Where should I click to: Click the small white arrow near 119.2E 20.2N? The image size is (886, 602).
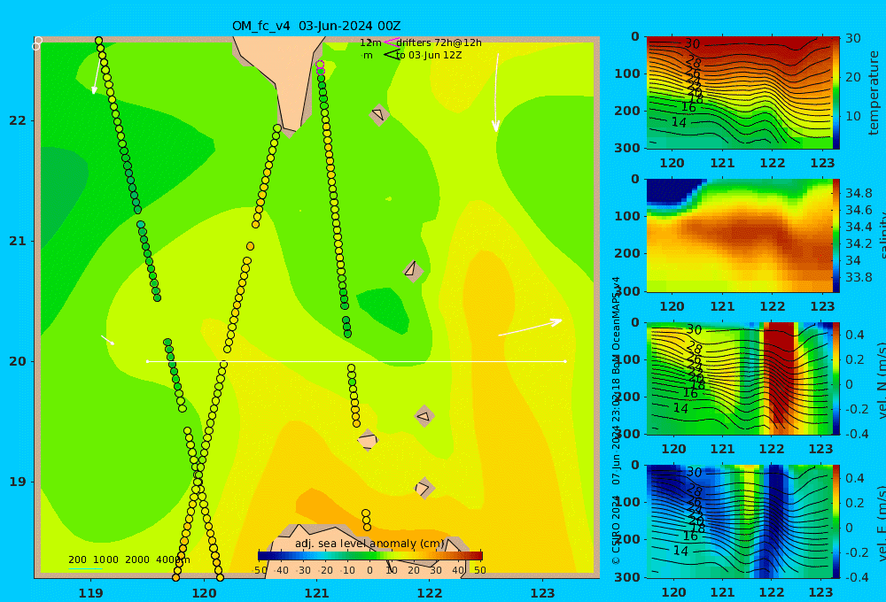pos(108,340)
